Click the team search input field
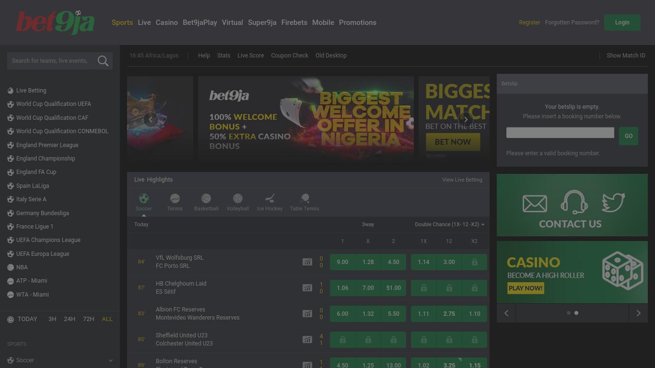The height and width of the screenshot is (368, 655). coord(52,61)
